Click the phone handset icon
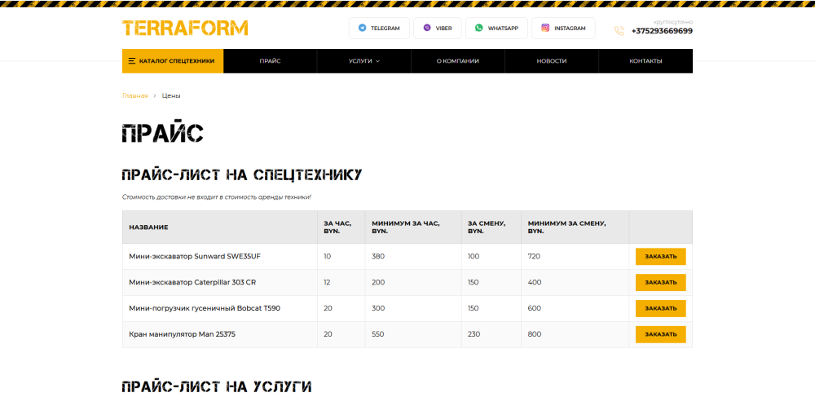This screenshot has width=815, height=406. coord(619,31)
